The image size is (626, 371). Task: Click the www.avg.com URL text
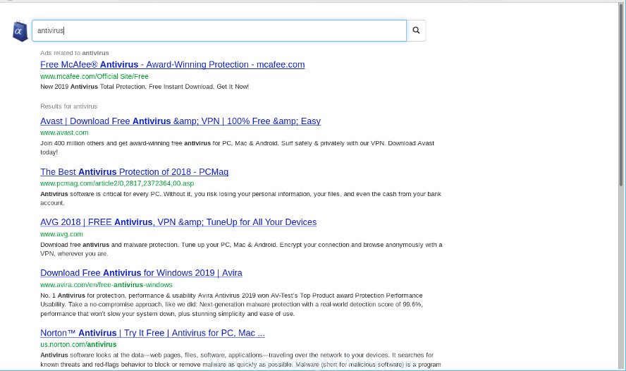coord(61,234)
